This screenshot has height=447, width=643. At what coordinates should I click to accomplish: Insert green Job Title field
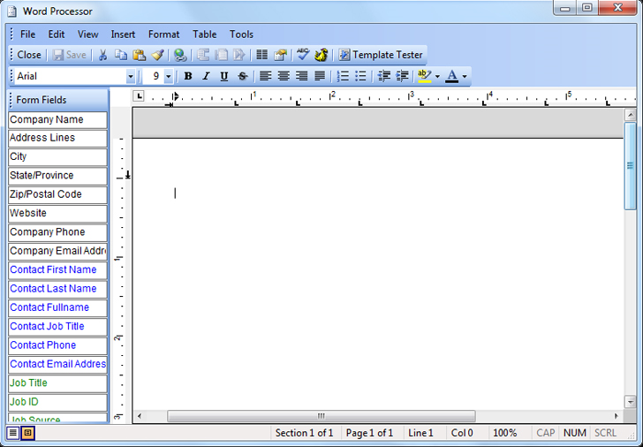57,383
